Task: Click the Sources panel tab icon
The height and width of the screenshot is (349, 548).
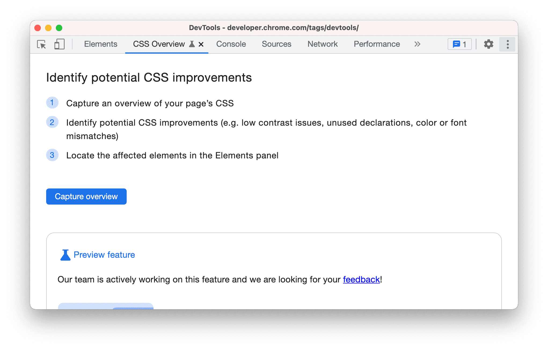Action: pos(276,44)
